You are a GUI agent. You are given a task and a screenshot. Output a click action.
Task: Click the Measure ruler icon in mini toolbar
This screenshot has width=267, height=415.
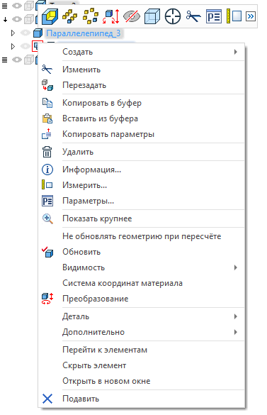point(234,16)
